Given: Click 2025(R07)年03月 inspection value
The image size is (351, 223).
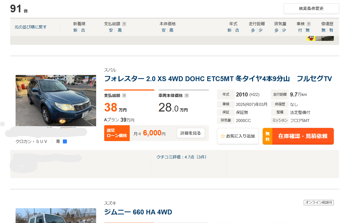Looking at the screenshot, I should pyautogui.click(x=252, y=104).
